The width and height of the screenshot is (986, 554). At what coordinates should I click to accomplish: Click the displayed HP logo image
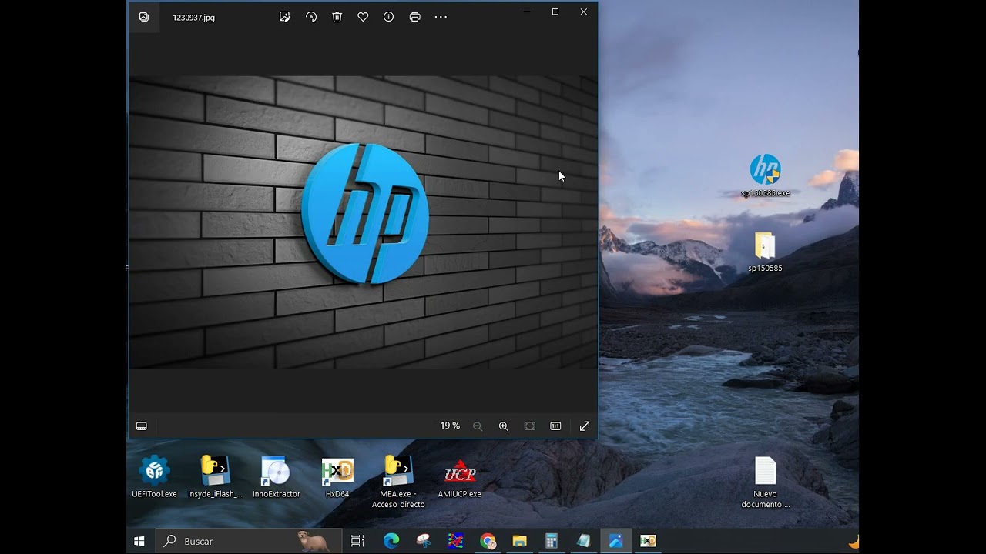pyautogui.click(x=363, y=222)
